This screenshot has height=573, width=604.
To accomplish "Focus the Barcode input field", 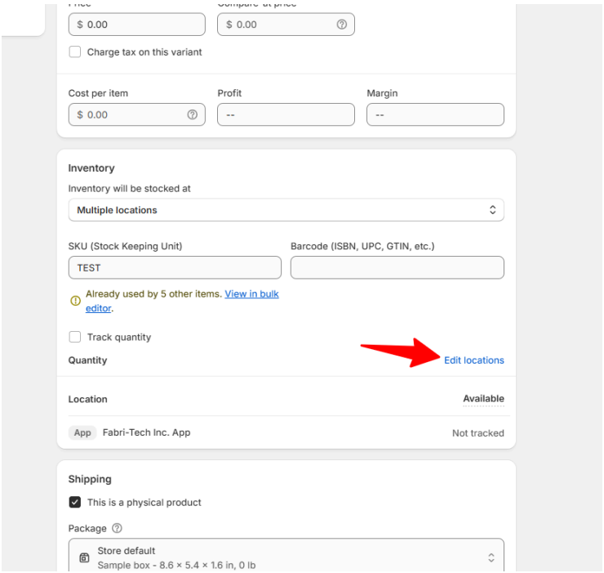I will coord(397,267).
